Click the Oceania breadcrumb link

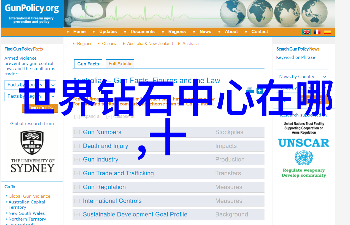pyautogui.click(x=110, y=44)
